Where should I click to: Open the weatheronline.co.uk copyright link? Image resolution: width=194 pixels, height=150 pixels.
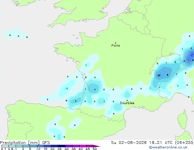[x=168, y=147]
